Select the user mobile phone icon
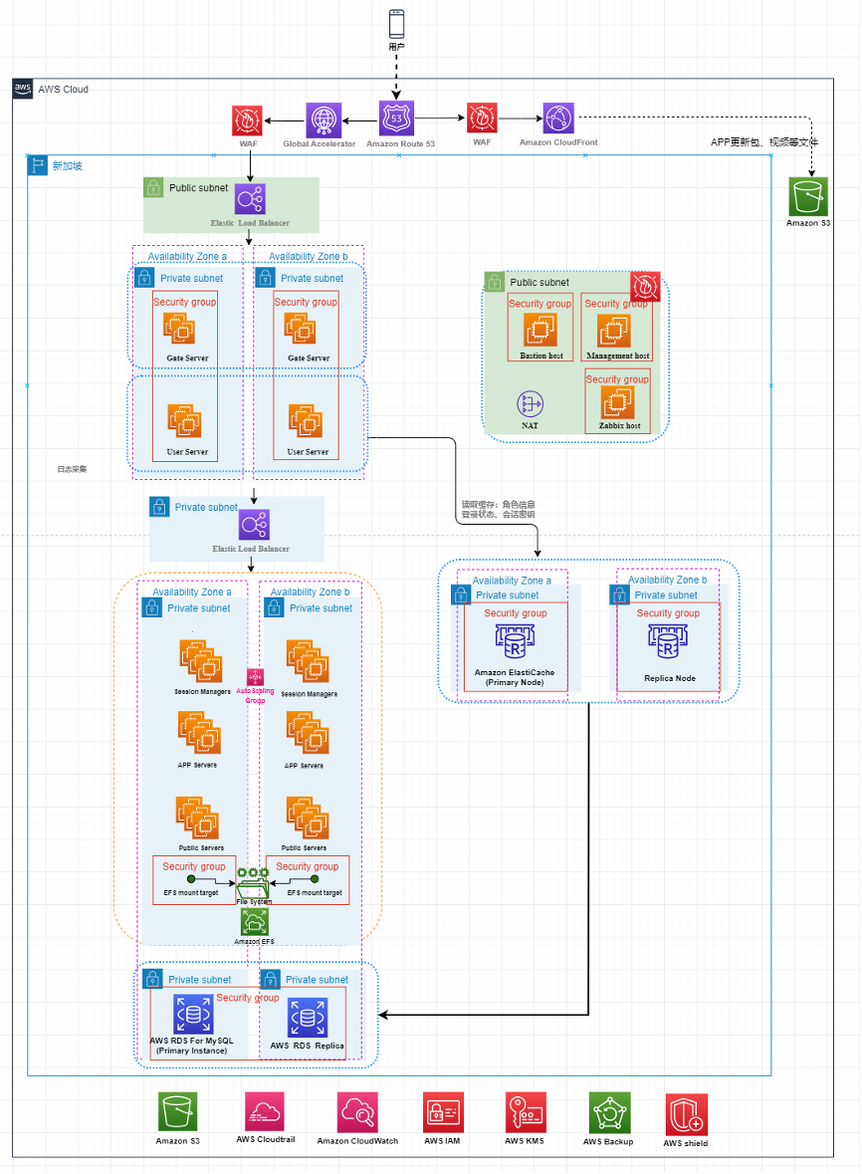The width and height of the screenshot is (862, 1174). click(x=397, y=23)
